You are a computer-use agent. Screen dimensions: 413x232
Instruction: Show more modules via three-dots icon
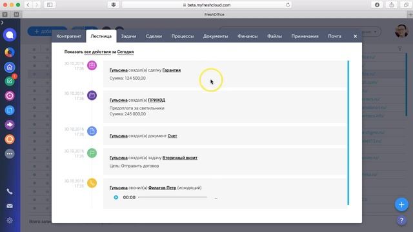[x=10, y=153]
